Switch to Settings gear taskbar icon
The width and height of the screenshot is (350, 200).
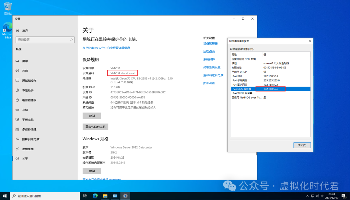click(x=125, y=196)
